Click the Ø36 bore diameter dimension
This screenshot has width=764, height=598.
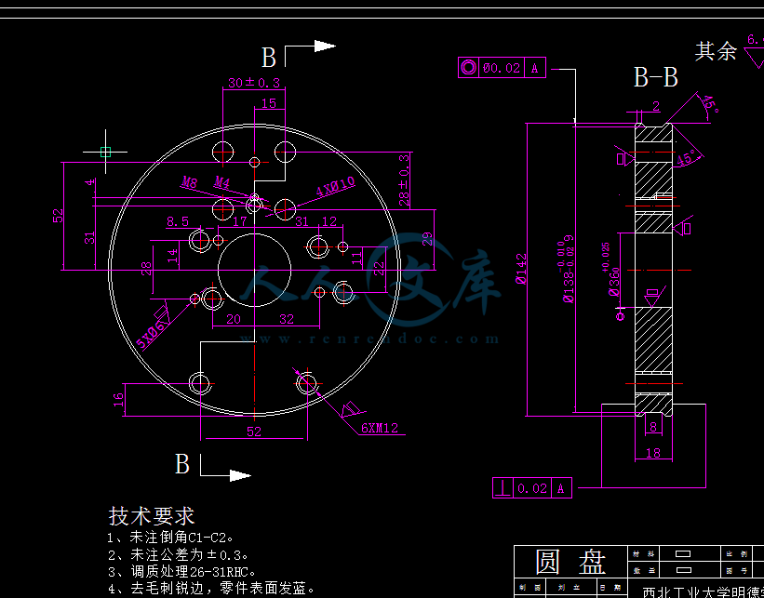pos(612,270)
